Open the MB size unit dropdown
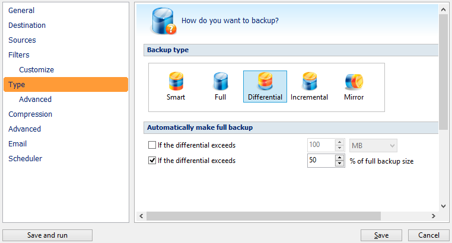The height and width of the screenshot is (243, 452). [373, 146]
